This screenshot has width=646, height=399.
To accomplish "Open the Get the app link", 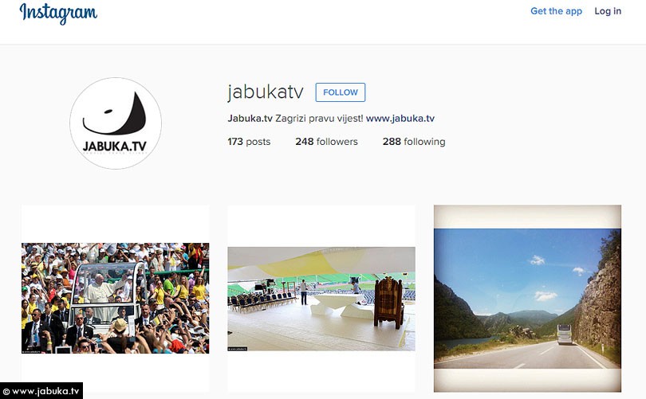I will [x=556, y=11].
